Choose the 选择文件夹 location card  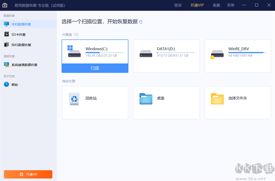(x=238, y=103)
